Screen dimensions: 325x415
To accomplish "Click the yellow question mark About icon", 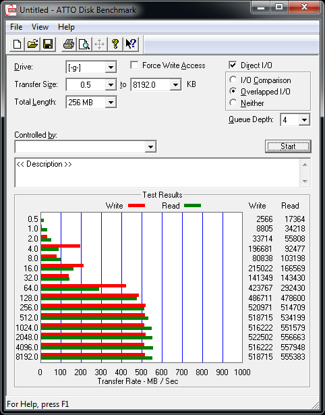I will (115, 44).
